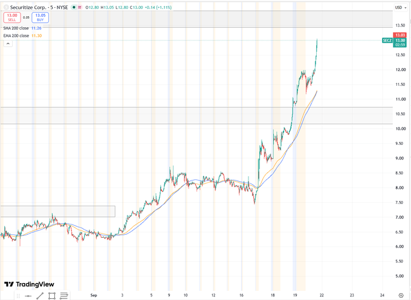
Task: Click the SECZ price label tag
Action: 387,40
